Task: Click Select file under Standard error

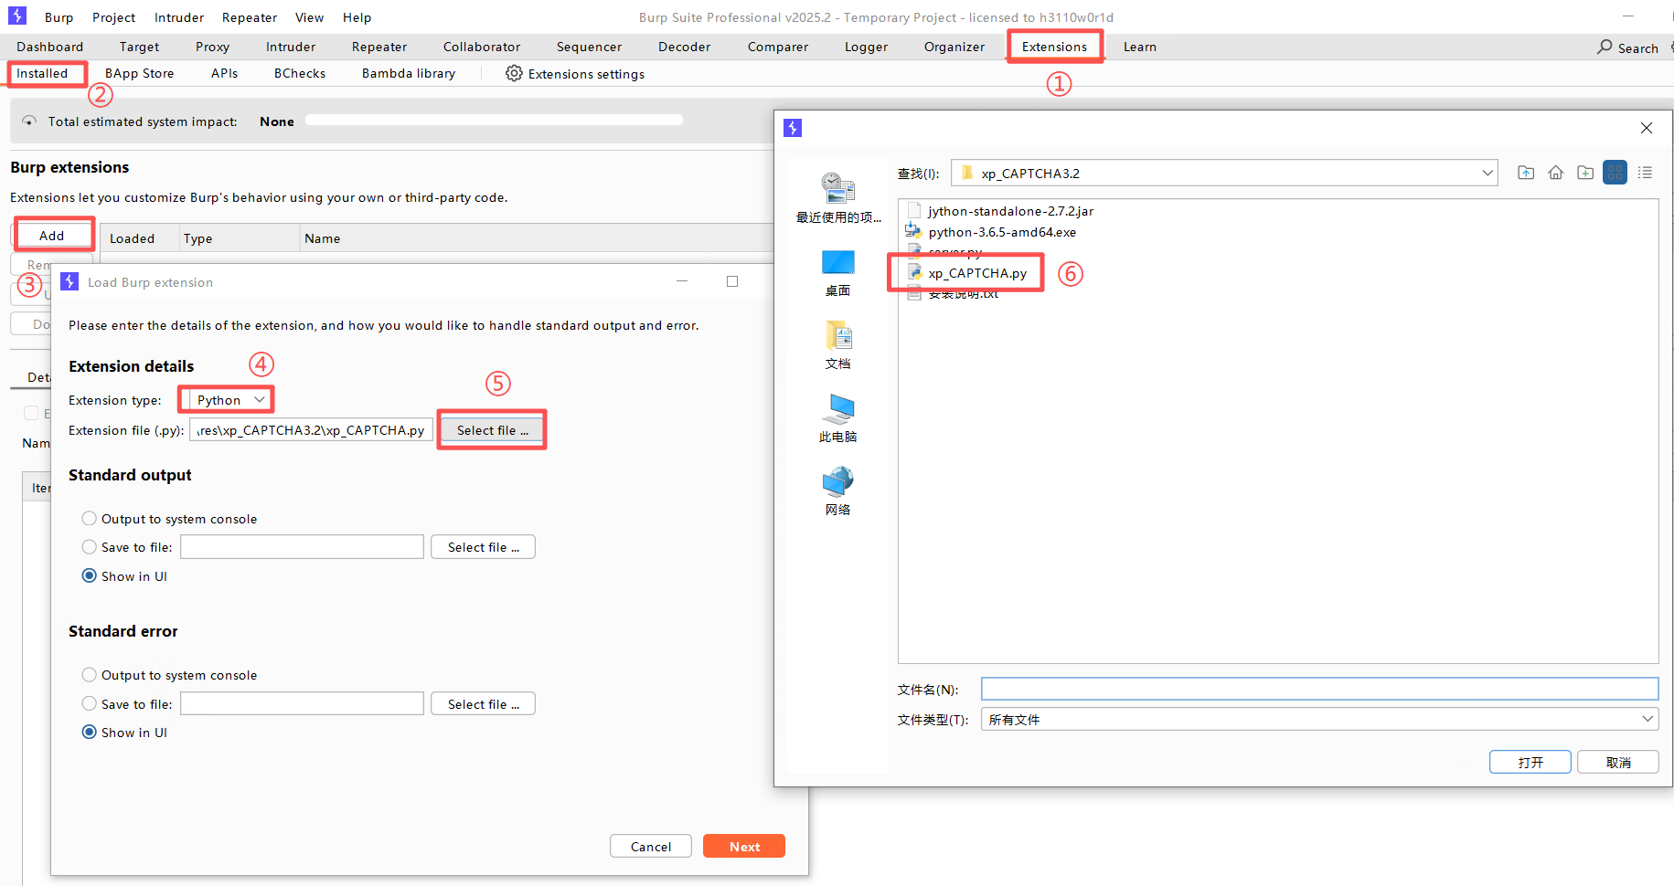Action: (483, 704)
